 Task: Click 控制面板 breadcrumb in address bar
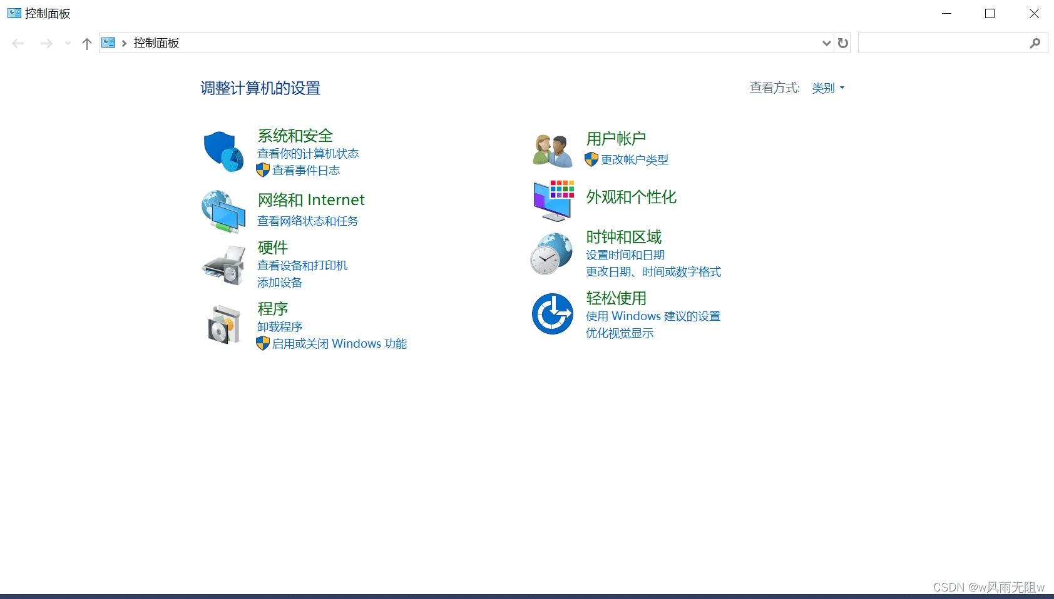click(x=156, y=43)
